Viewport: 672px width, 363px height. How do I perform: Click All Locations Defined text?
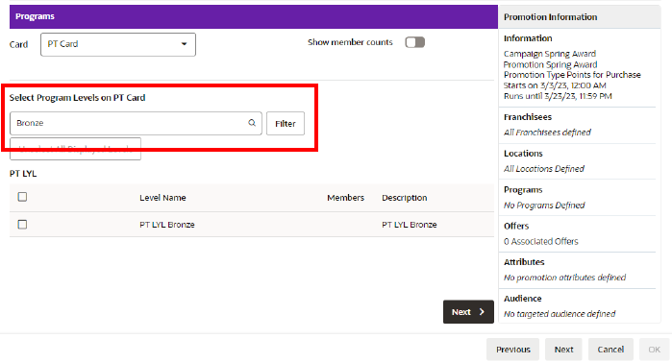(x=544, y=169)
